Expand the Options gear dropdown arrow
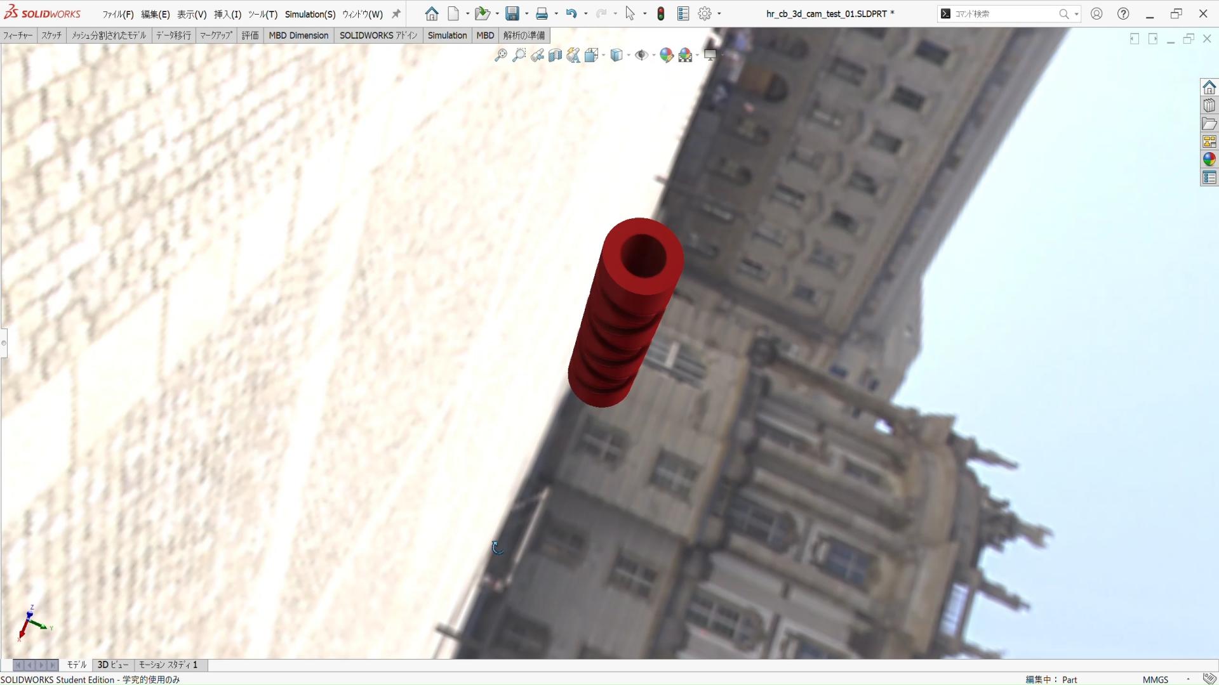The height and width of the screenshot is (685, 1219). (719, 13)
